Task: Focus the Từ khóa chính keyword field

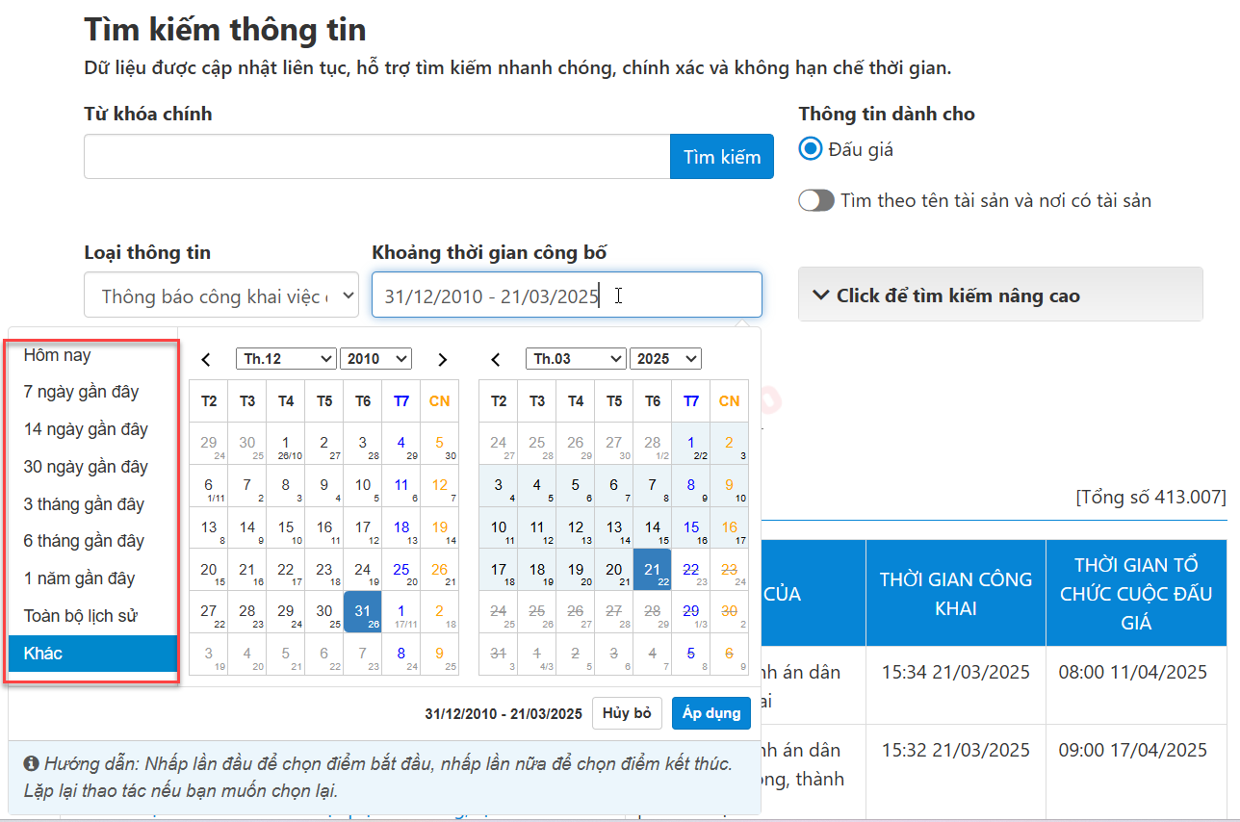Action: [376, 157]
